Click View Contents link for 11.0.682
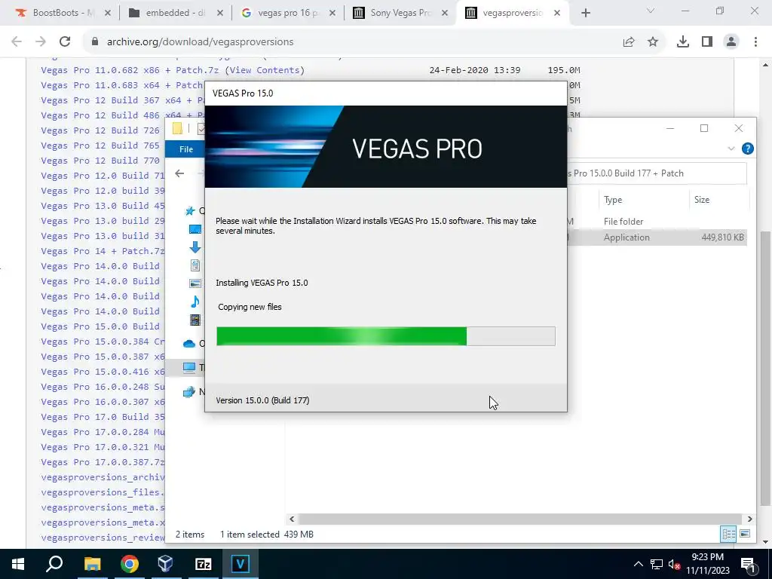 tap(265, 70)
